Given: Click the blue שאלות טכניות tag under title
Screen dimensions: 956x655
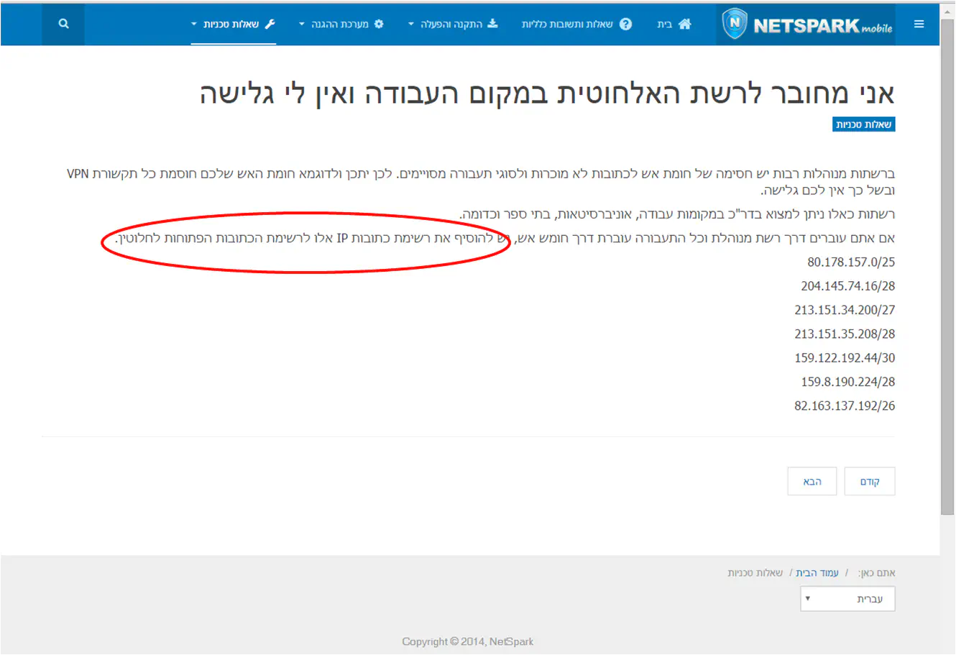Looking at the screenshot, I should coord(863,124).
